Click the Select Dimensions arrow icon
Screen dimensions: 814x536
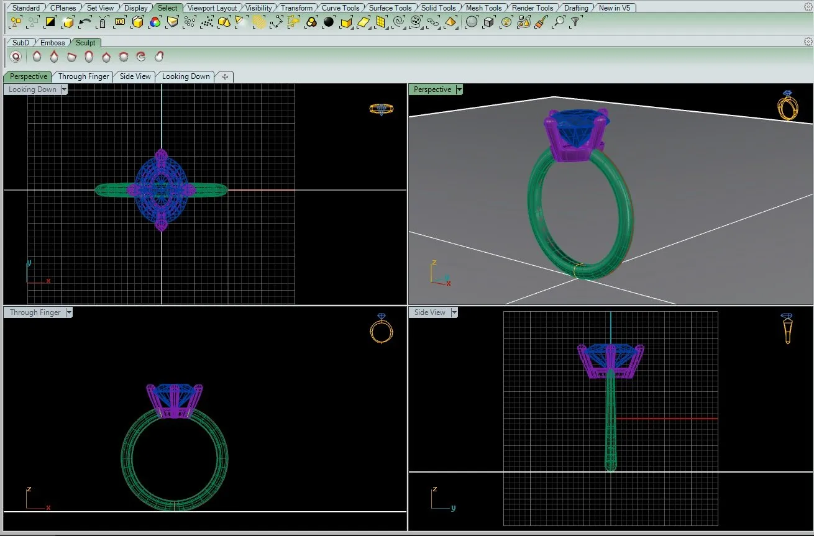click(277, 22)
